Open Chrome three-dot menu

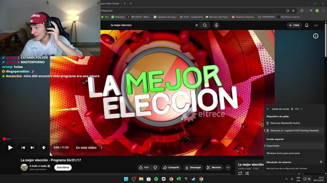pyautogui.click(x=323, y=11)
